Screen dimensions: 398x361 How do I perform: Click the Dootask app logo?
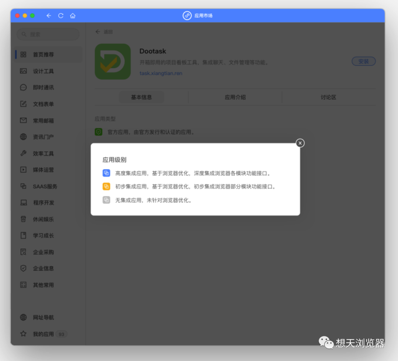[x=113, y=62]
